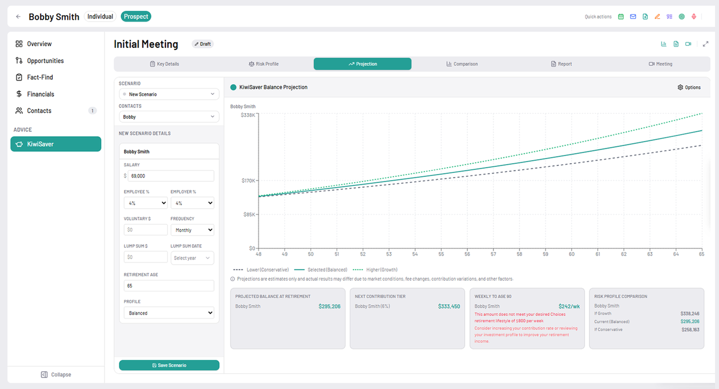This screenshot has width=719, height=389.
Task: Switch to the Risk Profile tab
Action: tap(263, 64)
